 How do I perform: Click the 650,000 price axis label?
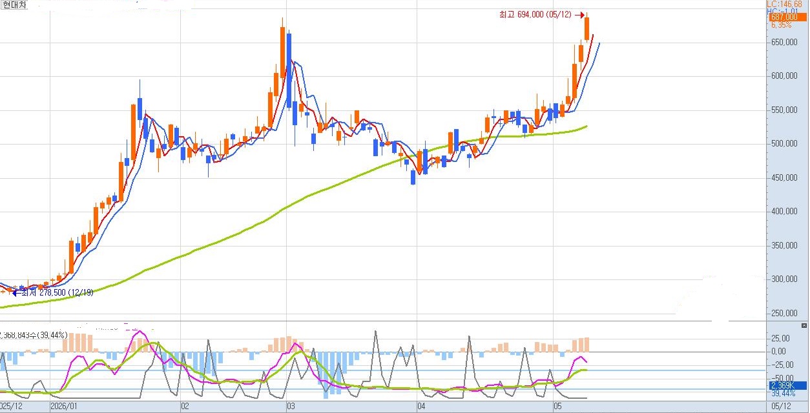click(784, 43)
